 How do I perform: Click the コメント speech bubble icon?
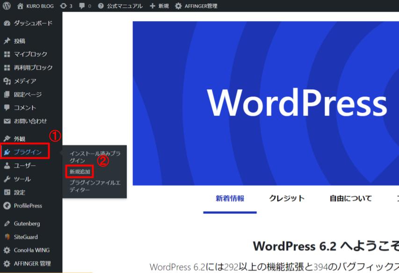pyautogui.click(x=7, y=108)
